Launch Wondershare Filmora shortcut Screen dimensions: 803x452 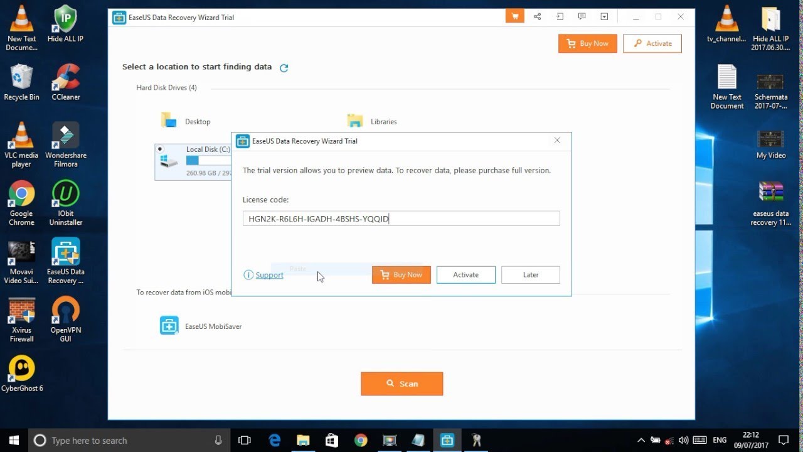point(65,145)
